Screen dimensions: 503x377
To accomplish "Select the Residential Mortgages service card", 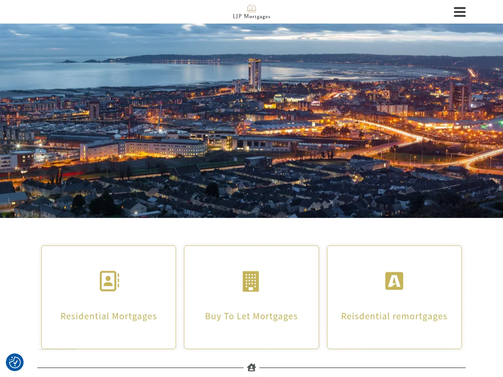I will (108, 297).
